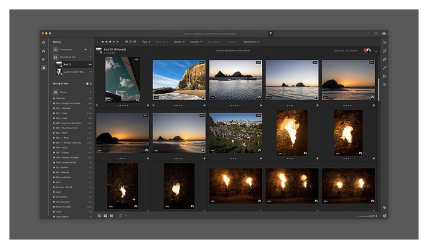Screen dimensions: 428x249
Task: Select the Linear Gradient tool
Action: coord(385,76)
